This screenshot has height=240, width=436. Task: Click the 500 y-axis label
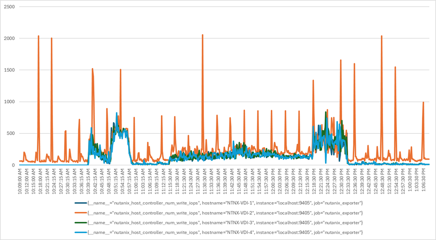pyautogui.click(x=11, y=133)
